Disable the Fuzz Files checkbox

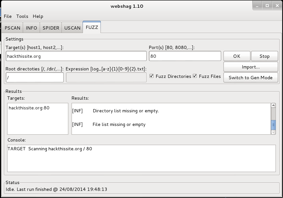195,76
